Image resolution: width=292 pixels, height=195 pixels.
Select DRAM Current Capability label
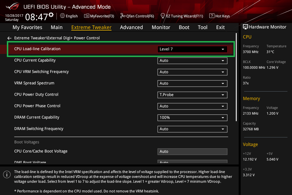pos(37,117)
